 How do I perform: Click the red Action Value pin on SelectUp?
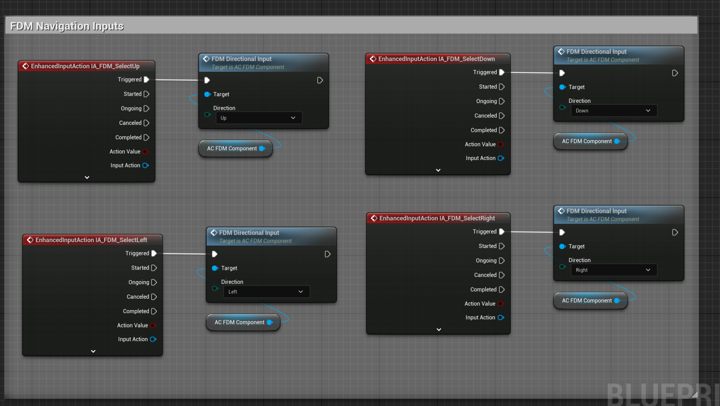pyautogui.click(x=145, y=152)
